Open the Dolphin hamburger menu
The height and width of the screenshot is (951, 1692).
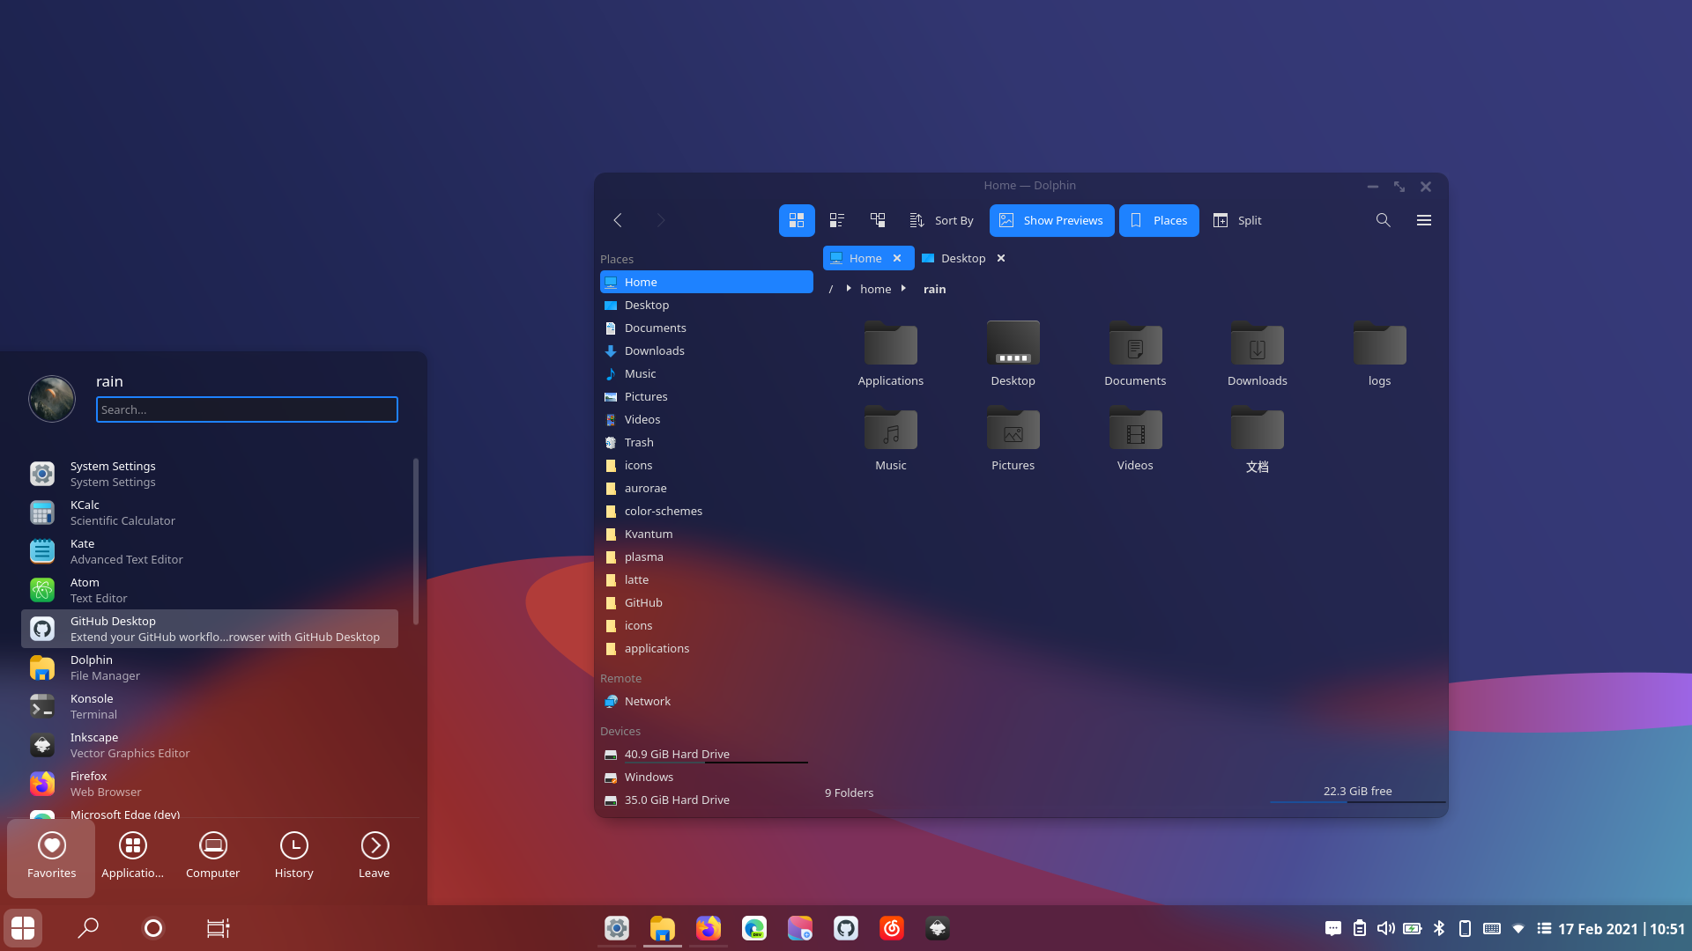1423,220
